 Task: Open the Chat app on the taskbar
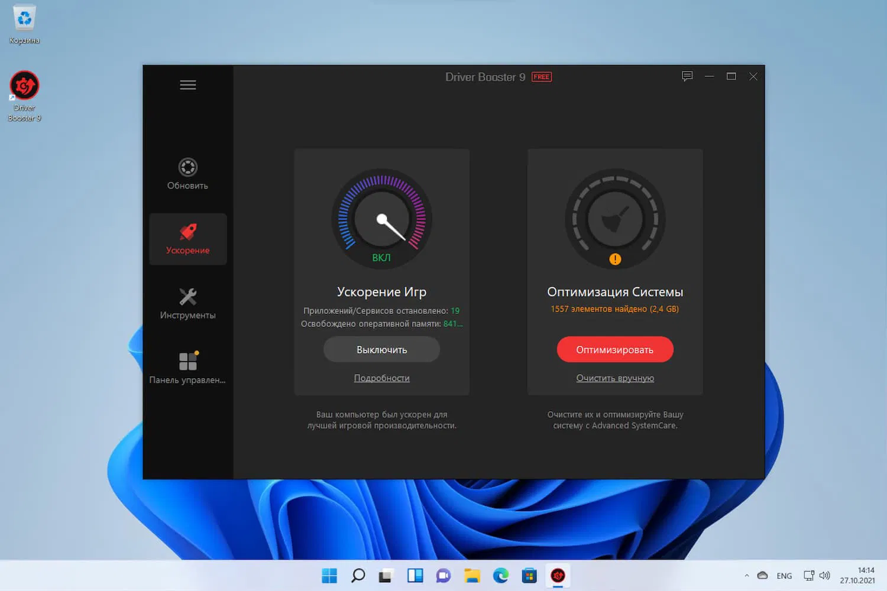point(444,576)
